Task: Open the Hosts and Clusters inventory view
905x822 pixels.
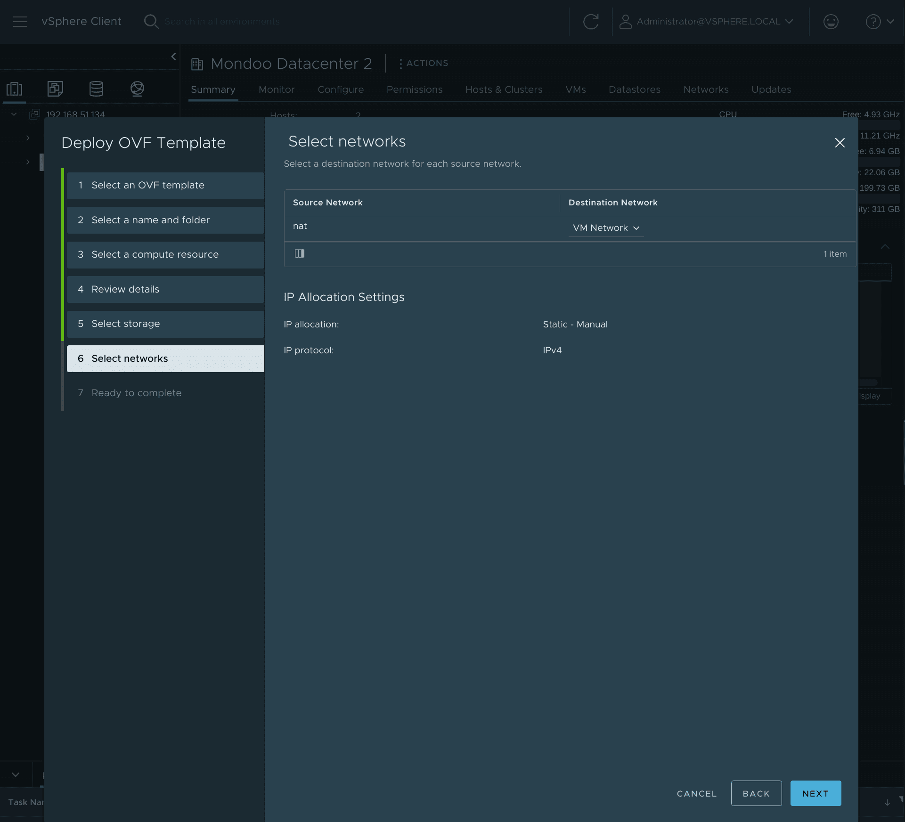Action: [x=14, y=89]
